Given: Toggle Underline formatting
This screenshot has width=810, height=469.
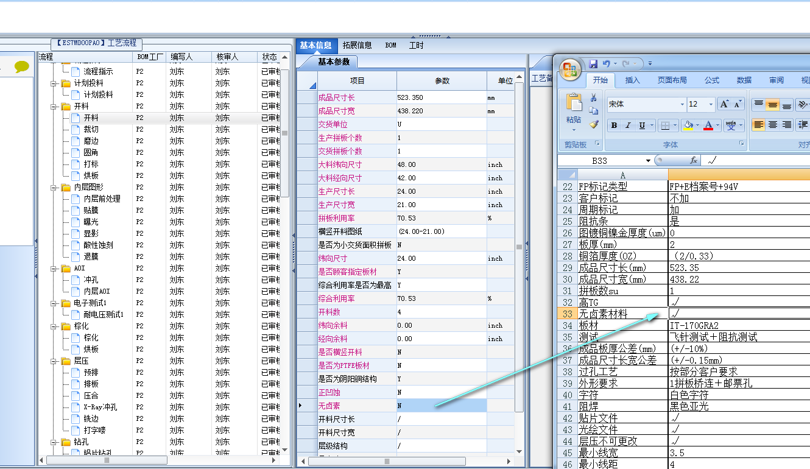Looking at the screenshot, I should 642,125.
